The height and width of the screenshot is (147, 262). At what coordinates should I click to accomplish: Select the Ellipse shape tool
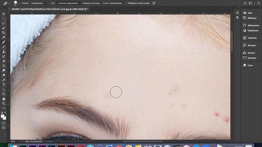(x=4, y=94)
